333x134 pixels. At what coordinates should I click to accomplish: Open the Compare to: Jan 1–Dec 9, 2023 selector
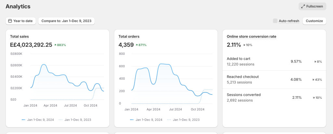tap(66, 21)
